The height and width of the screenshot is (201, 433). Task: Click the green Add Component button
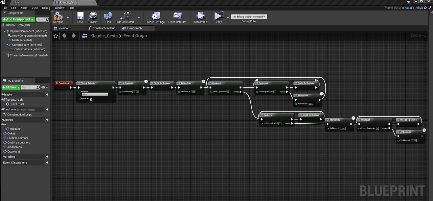click(x=18, y=19)
